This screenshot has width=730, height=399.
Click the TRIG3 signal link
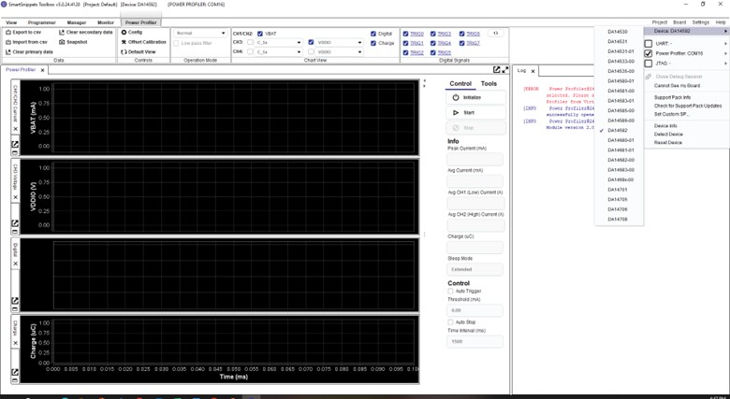(445, 34)
